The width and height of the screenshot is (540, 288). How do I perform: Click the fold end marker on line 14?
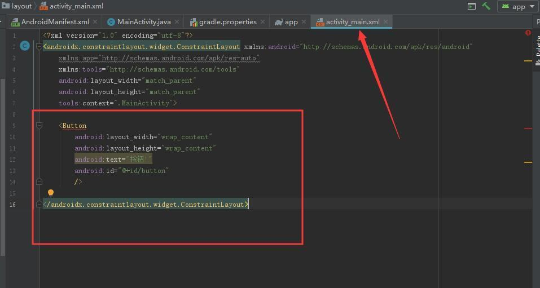39,181
